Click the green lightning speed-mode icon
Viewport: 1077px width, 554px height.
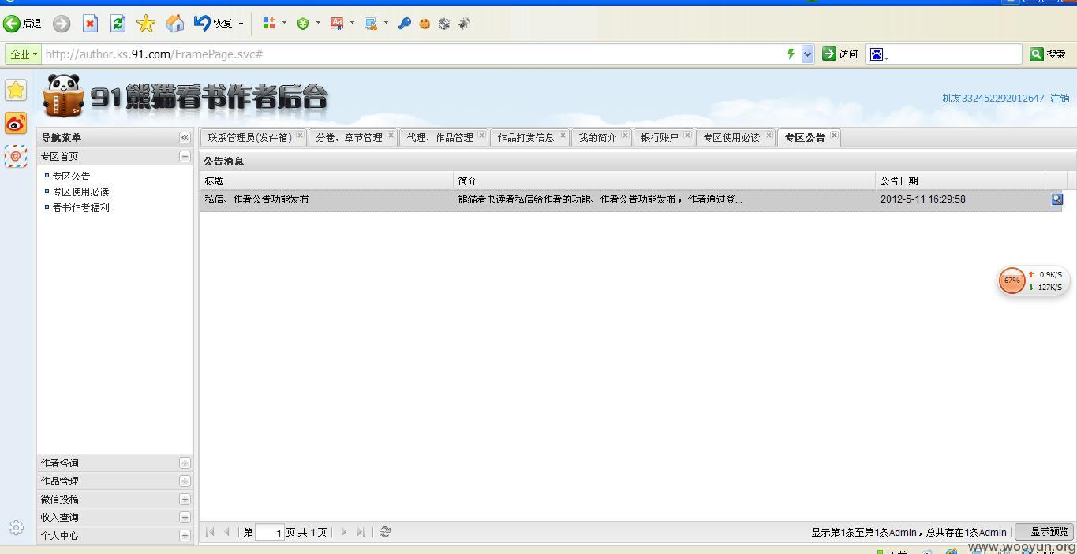pos(791,54)
